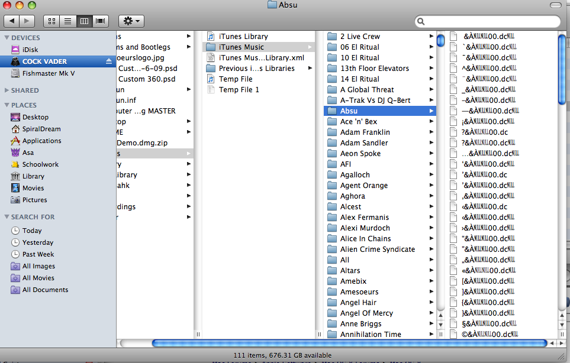Click the horizontal scroll left arrow
Image resolution: width=570 pixels, height=363 pixels.
552,343
